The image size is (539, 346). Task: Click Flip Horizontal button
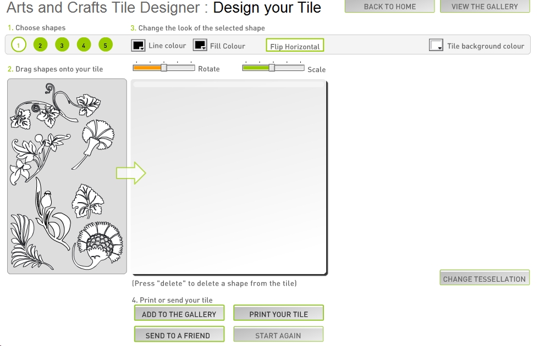point(295,46)
